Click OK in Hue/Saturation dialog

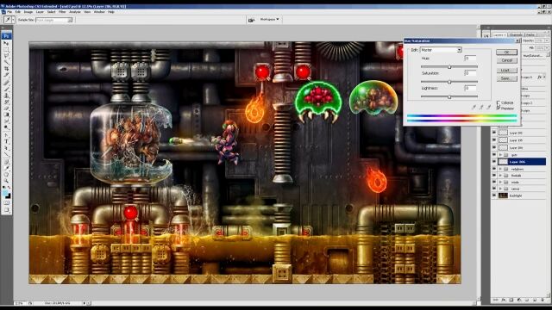pos(506,52)
